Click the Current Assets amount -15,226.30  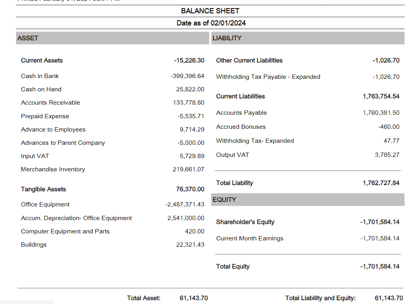189,60
